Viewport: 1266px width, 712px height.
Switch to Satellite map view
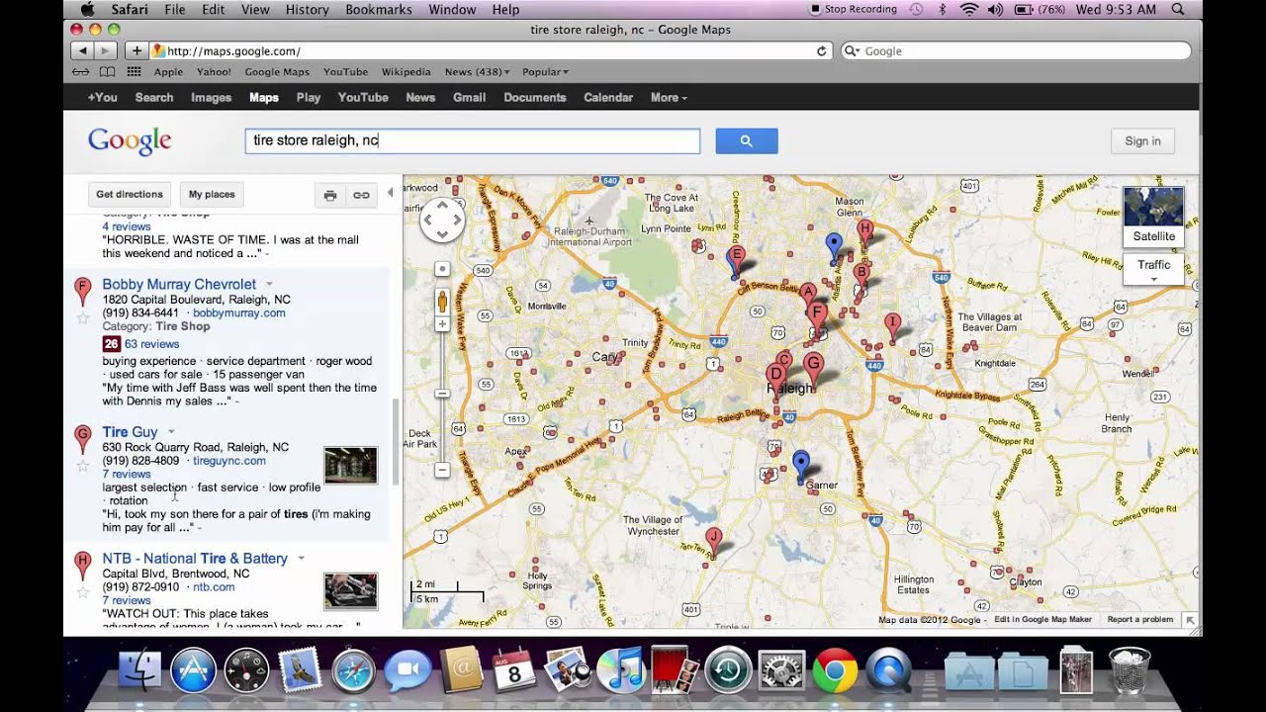tap(1153, 216)
